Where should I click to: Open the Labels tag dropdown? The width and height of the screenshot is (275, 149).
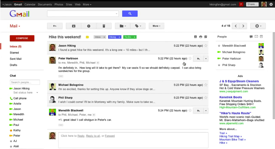(138, 26)
